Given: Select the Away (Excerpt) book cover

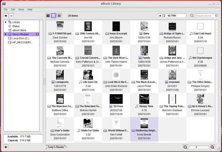Looking at the screenshot, I should pos(116,26).
